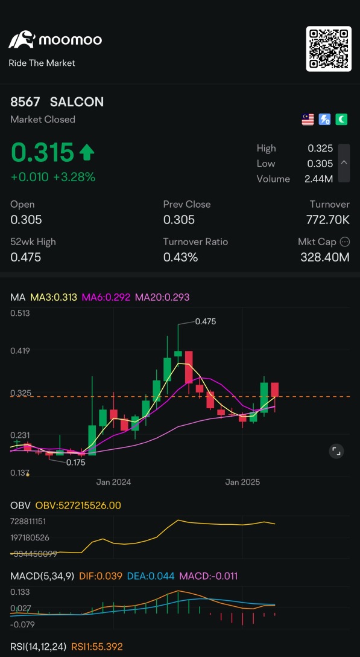This screenshot has width=360, height=657.
Task: Collapse the quote details chevron
Action: click(x=344, y=162)
